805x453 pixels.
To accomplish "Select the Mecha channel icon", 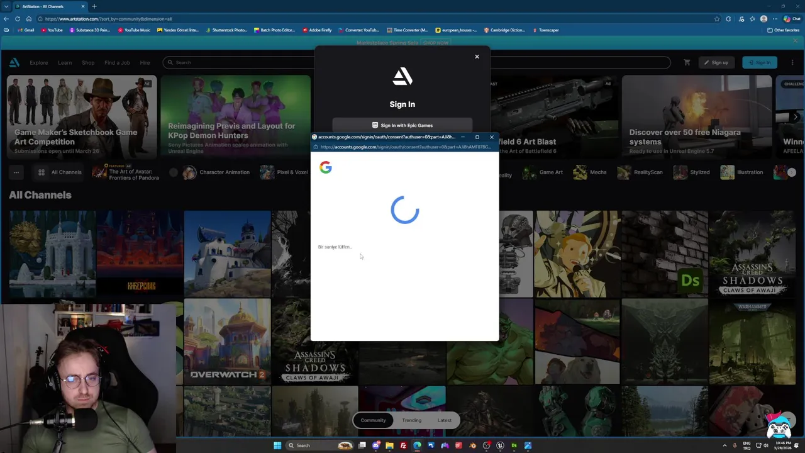I will click(580, 172).
